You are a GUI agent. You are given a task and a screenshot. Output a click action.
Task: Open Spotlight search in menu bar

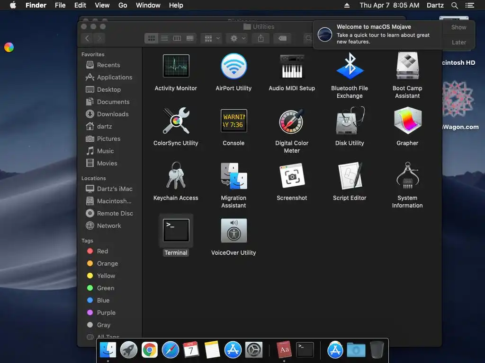pyautogui.click(x=454, y=5)
